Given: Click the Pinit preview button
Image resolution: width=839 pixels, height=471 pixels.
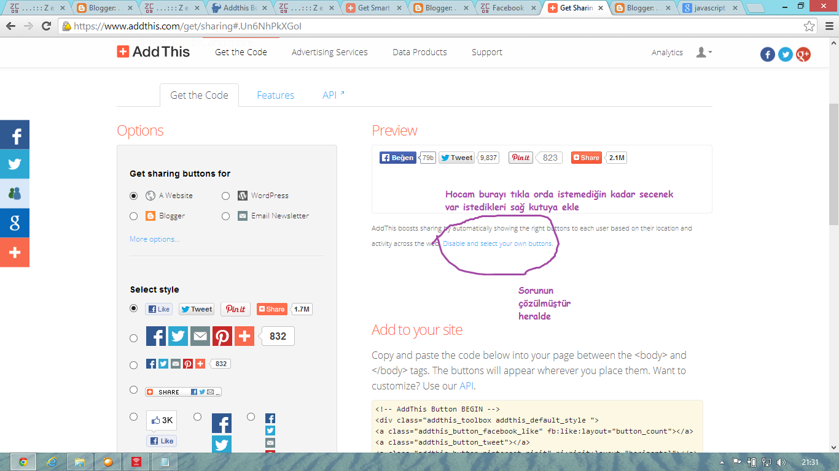Looking at the screenshot, I should 521,158.
